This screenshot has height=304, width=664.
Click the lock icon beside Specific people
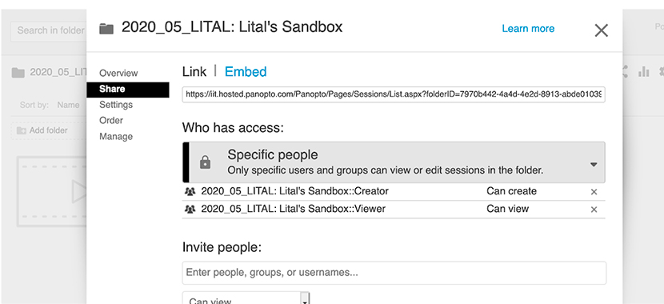pyautogui.click(x=205, y=162)
